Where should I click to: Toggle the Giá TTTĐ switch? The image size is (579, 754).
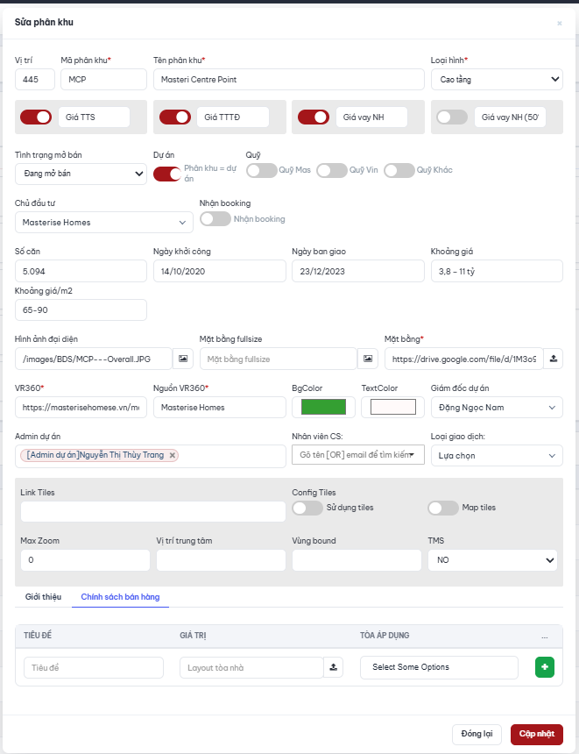tap(175, 117)
